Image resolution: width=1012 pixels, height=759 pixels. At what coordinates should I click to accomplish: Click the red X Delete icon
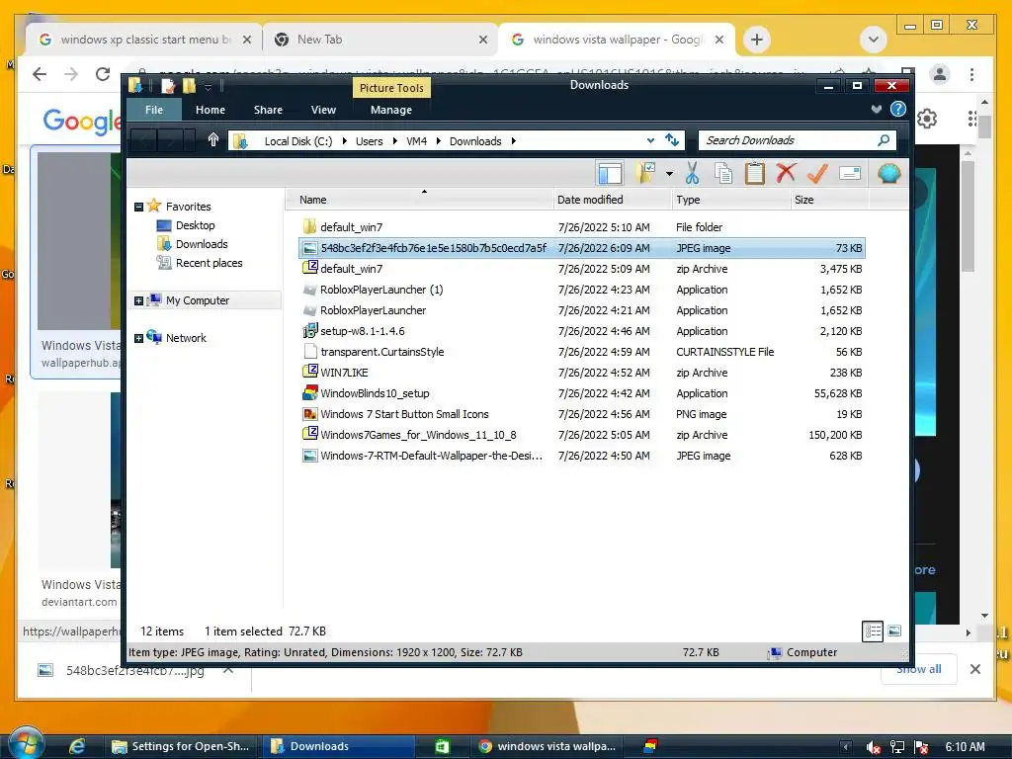(x=786, y=172)
